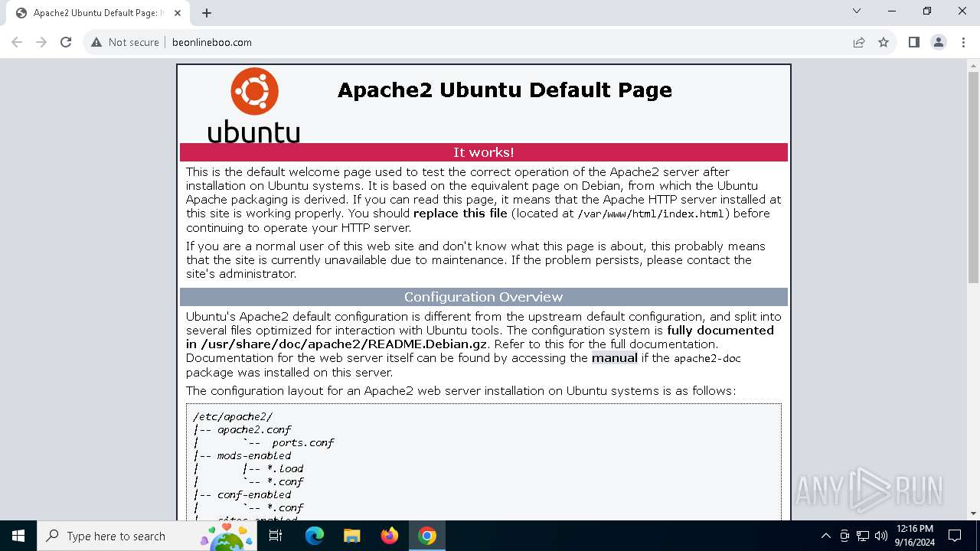The height and width of the screenshot is (551, 980).
Task: Click the /var/www/html/index.html path text
Action: [651, 214]
